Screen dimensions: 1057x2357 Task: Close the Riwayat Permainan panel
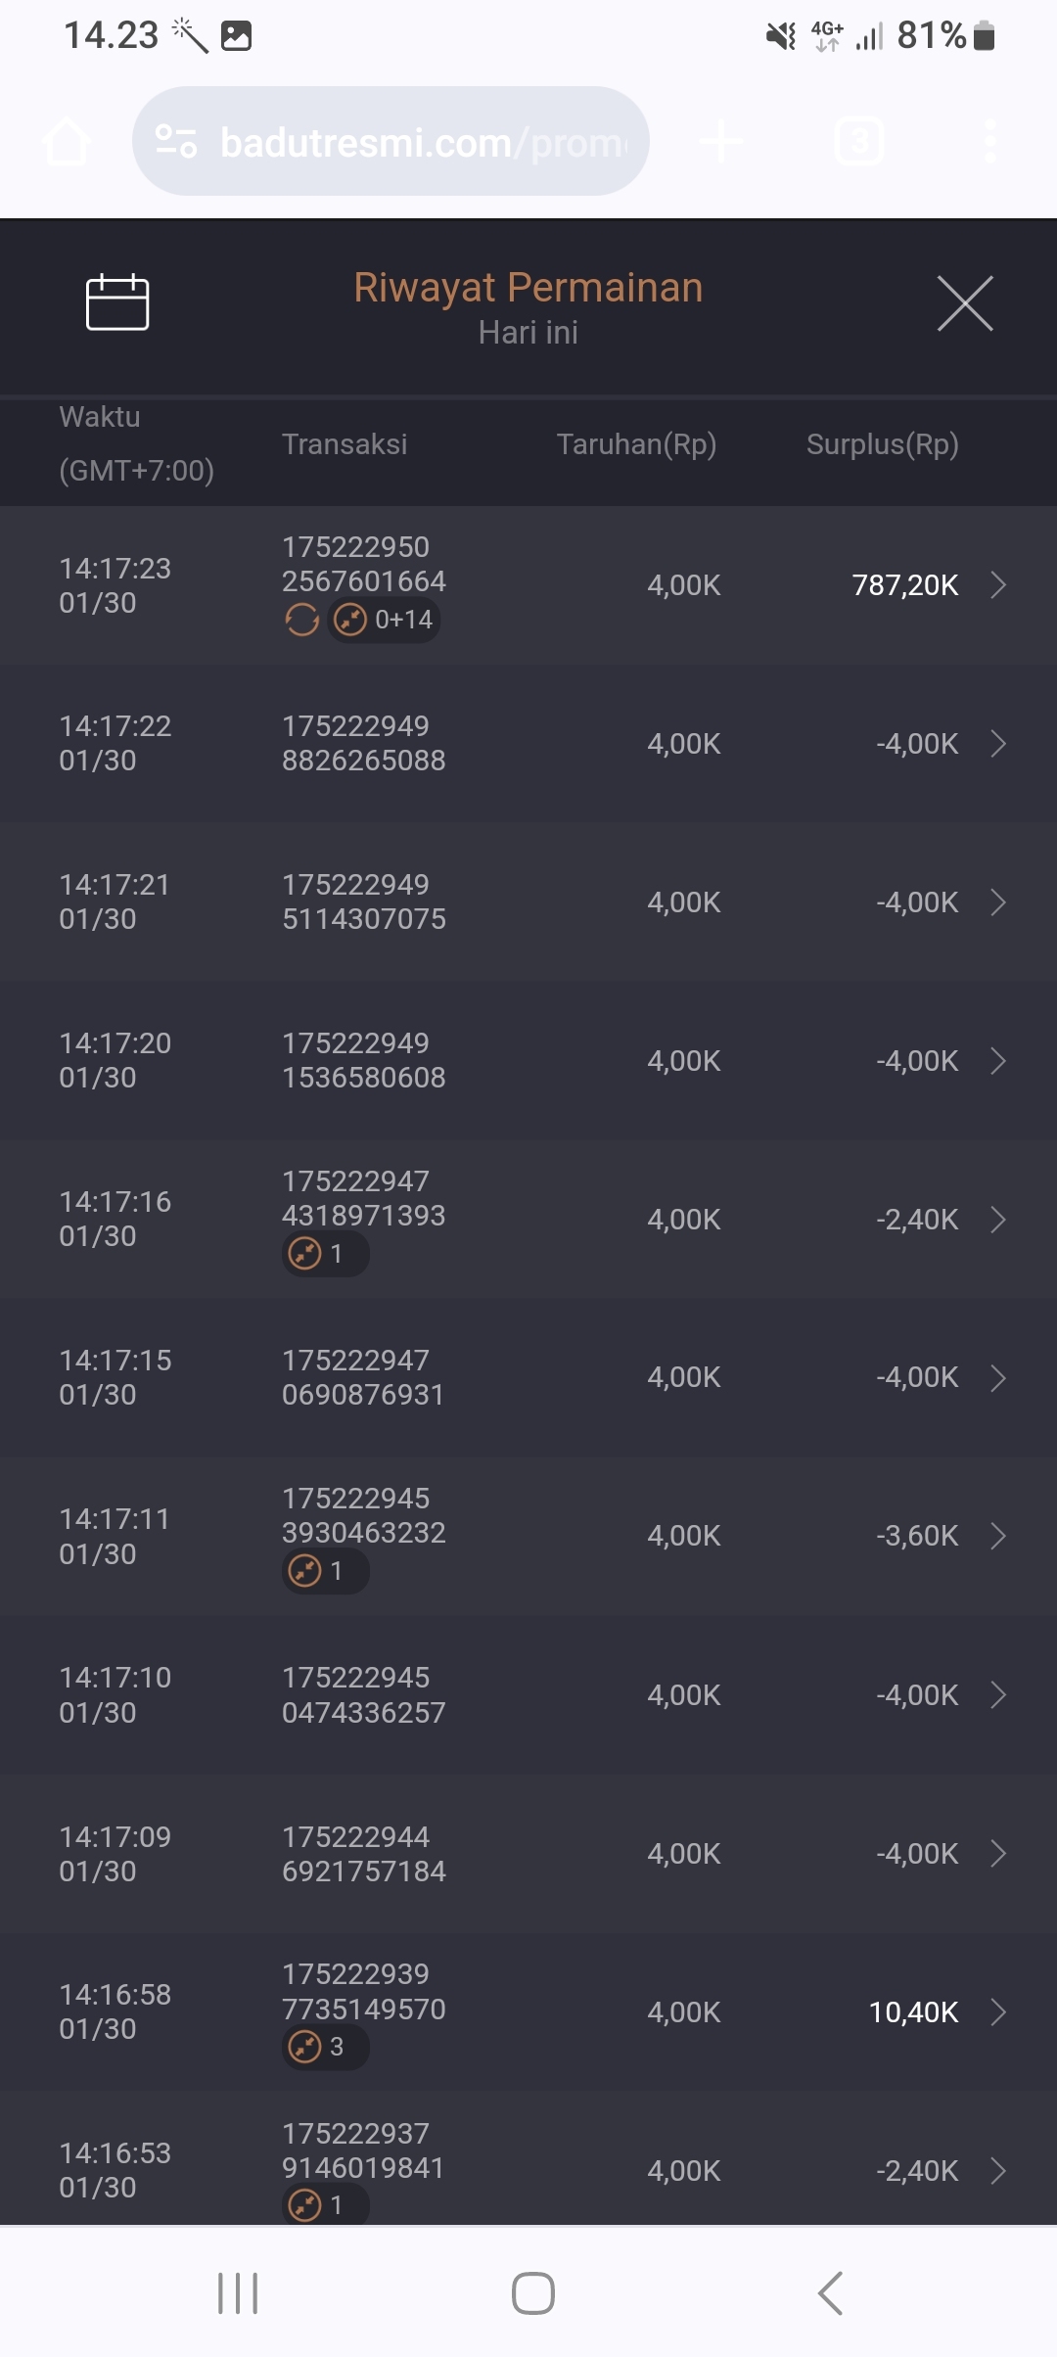tap(965, 303)
